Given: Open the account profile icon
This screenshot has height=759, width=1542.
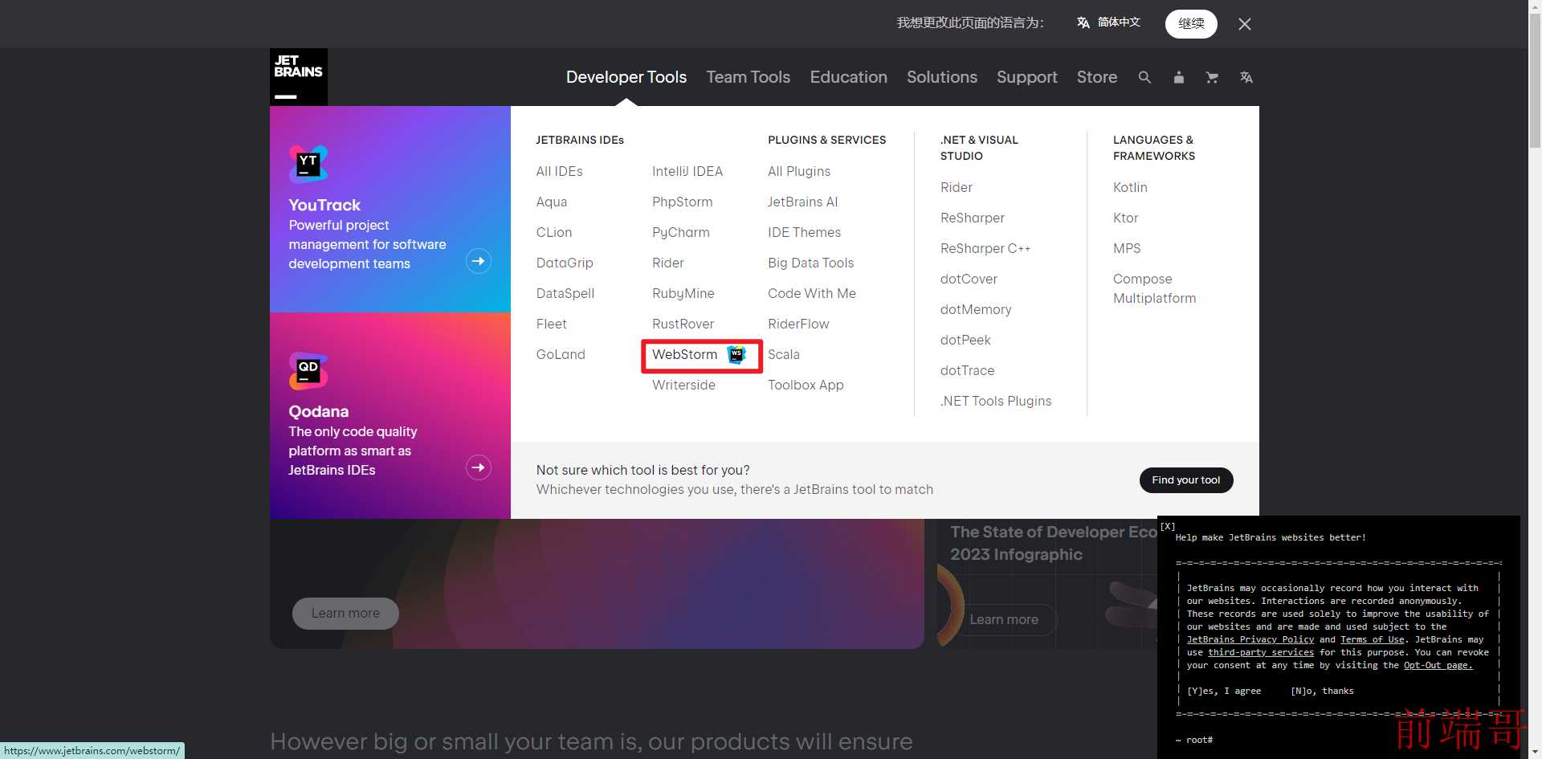Looking at the screenshot, I should pos(1178,77).
